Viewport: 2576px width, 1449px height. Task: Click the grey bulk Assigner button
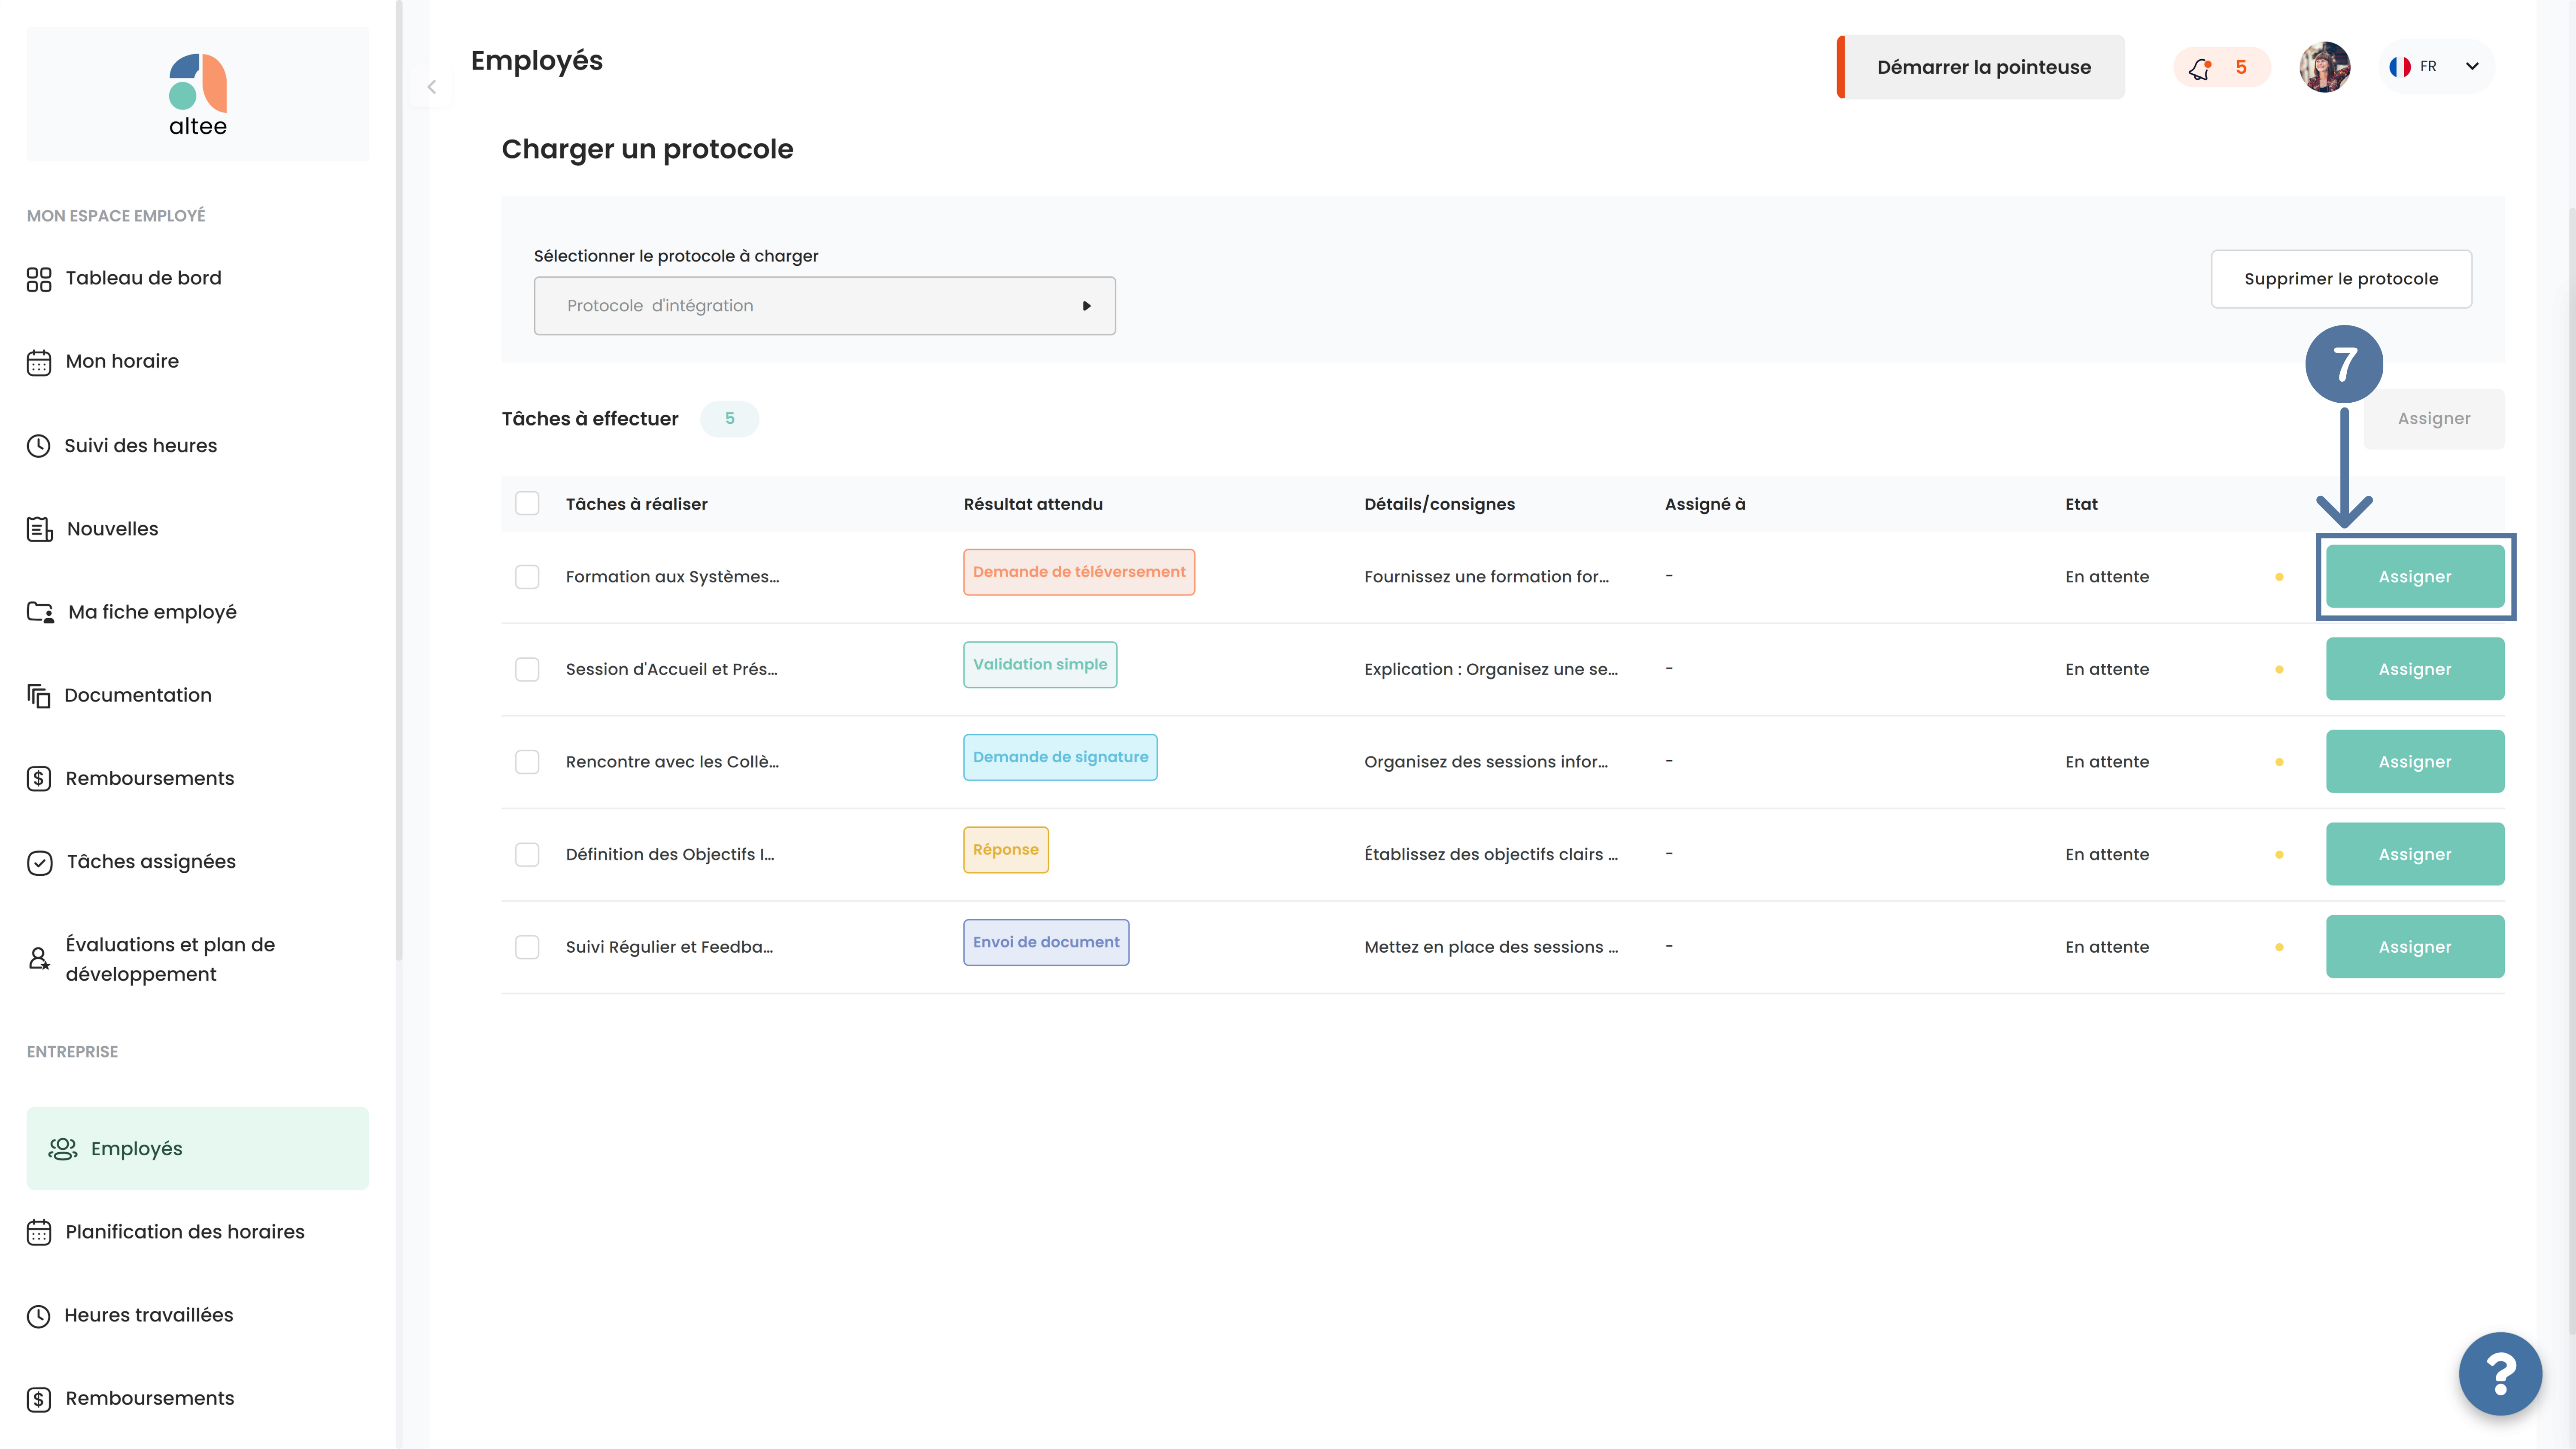pos(2434,418)
